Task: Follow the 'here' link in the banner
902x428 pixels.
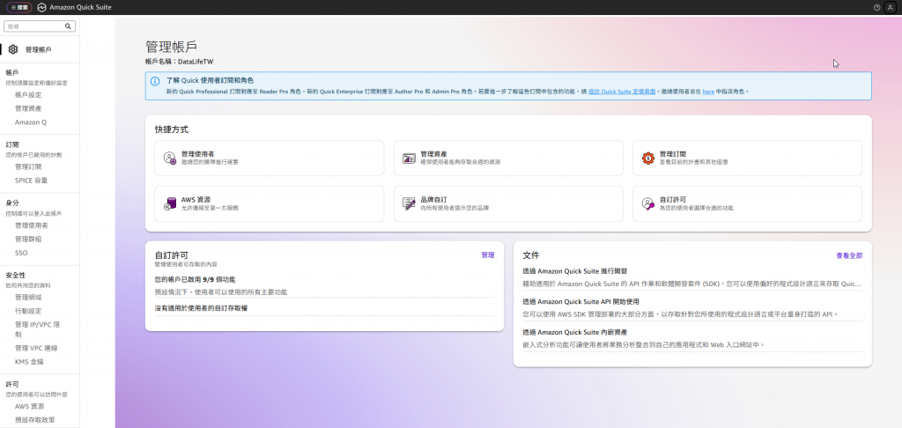Action: pos(708,92)
